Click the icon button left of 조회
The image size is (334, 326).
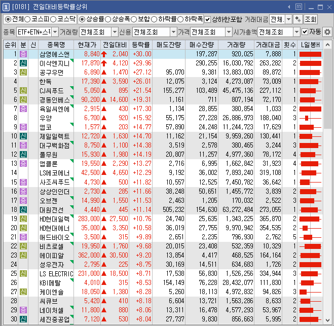tap(298, 20)
